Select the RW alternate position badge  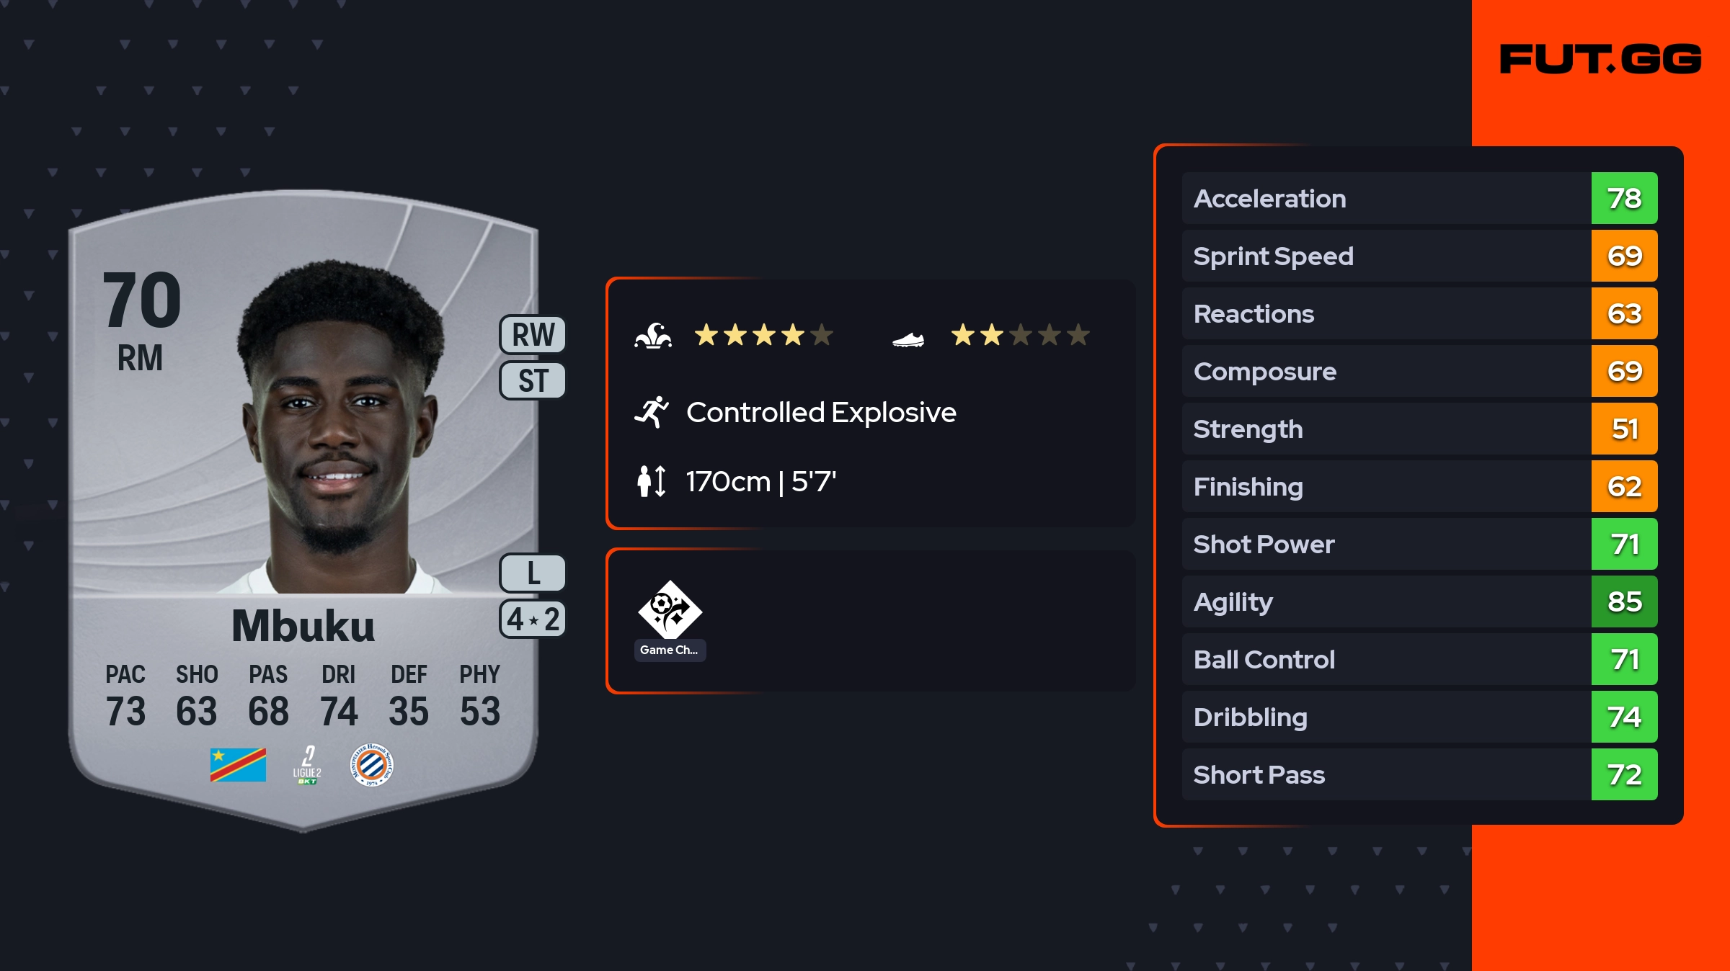533,335
